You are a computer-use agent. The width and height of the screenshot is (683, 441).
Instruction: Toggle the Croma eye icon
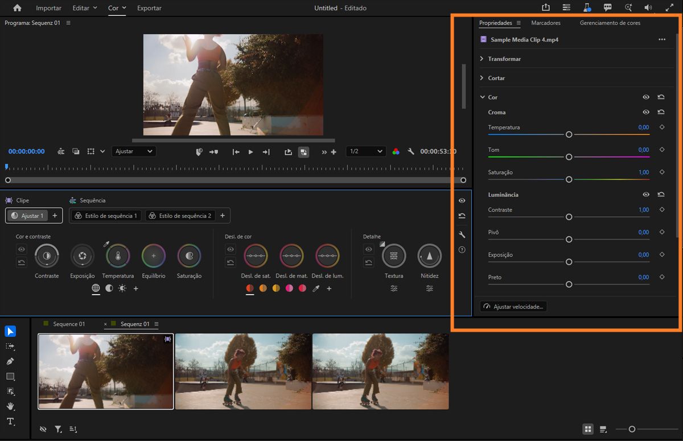point(646,113)
